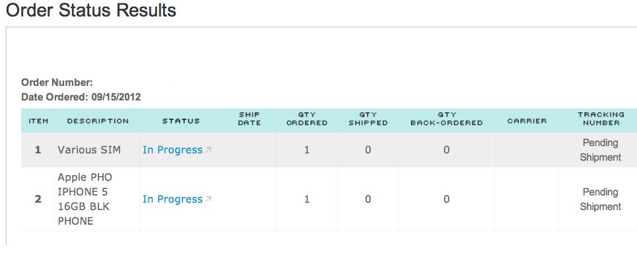The image size is (637, 265).
Task: Select the QTY ORDERED column header
Action: (307, 119)
